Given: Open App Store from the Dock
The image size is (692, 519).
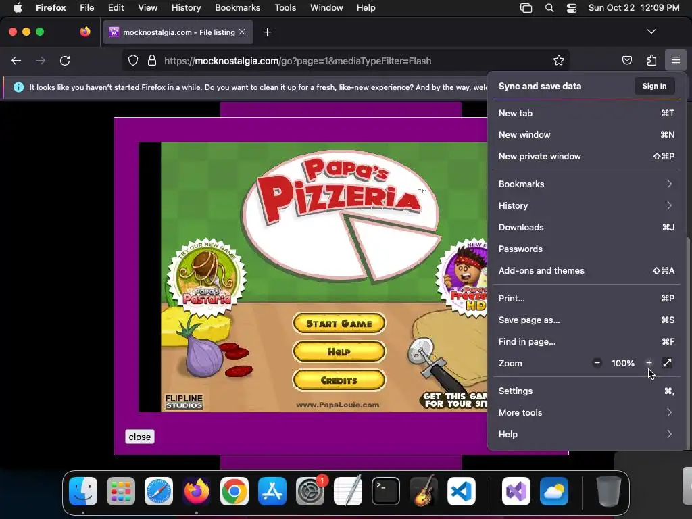Looking at the screenshot, I should click(272, 491).
